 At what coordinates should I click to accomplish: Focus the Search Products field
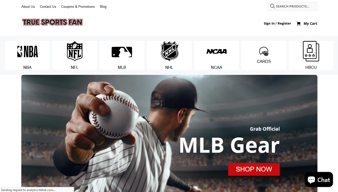tap(292, 6)
